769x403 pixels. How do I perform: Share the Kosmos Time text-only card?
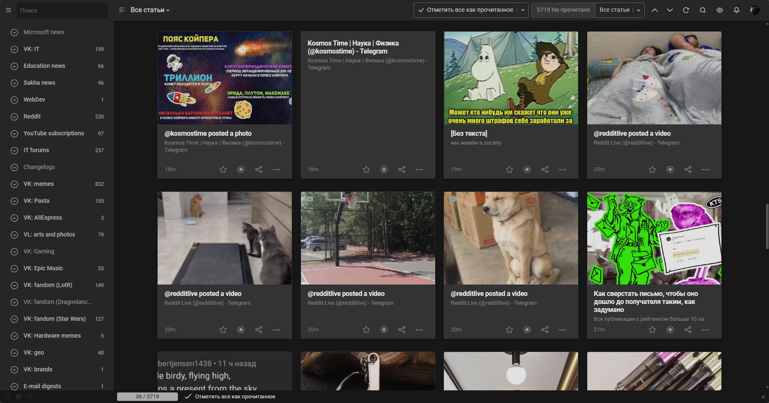(402, 169)
